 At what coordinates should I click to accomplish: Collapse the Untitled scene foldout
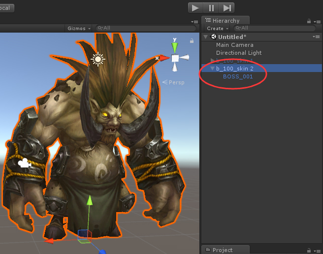(x=205, y=37)
